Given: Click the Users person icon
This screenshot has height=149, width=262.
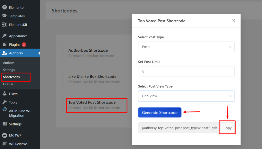Looking at the screenshot, I should click(5, 94).
